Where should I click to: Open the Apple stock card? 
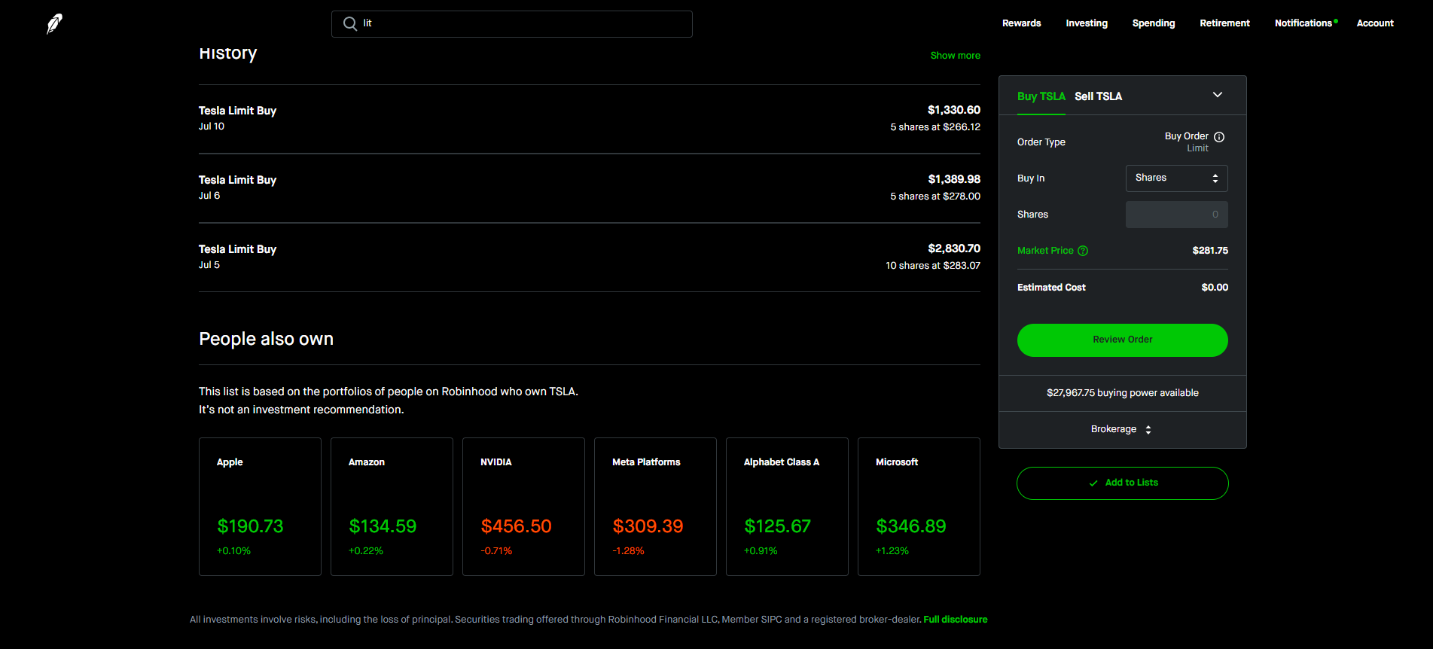click(x=260, y=507)
